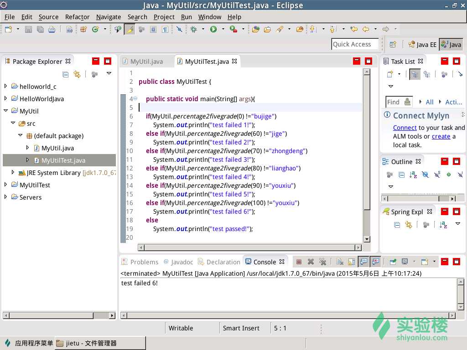Collapse the (default package) node
The width and height of the screenshot is (467, 350).
coord(20,135)
